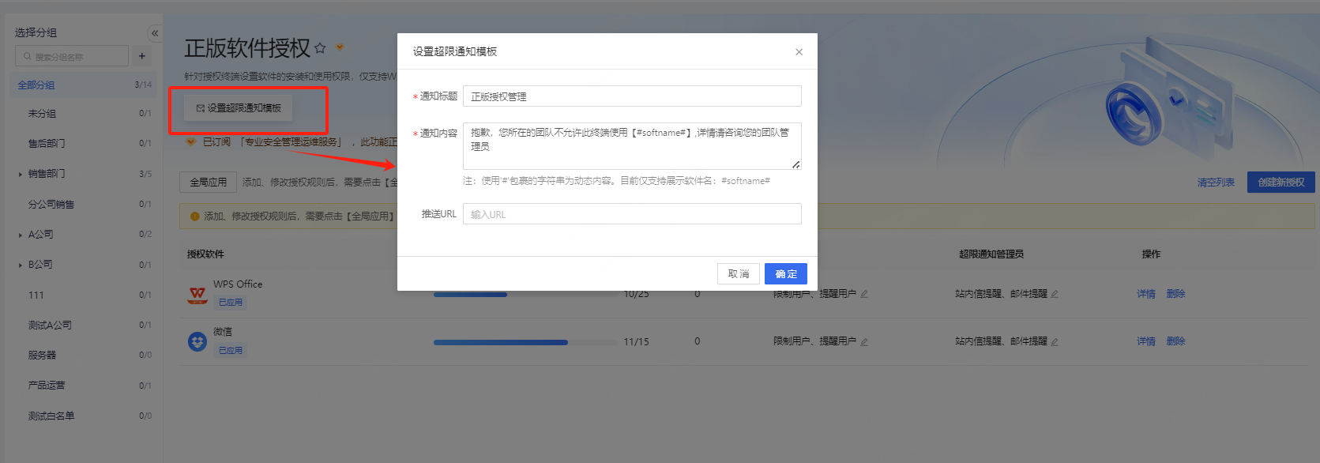Viewport: 1320px width, 463px height.
Task: Edit the 通知内容 text area
Action: click(632, 146)
